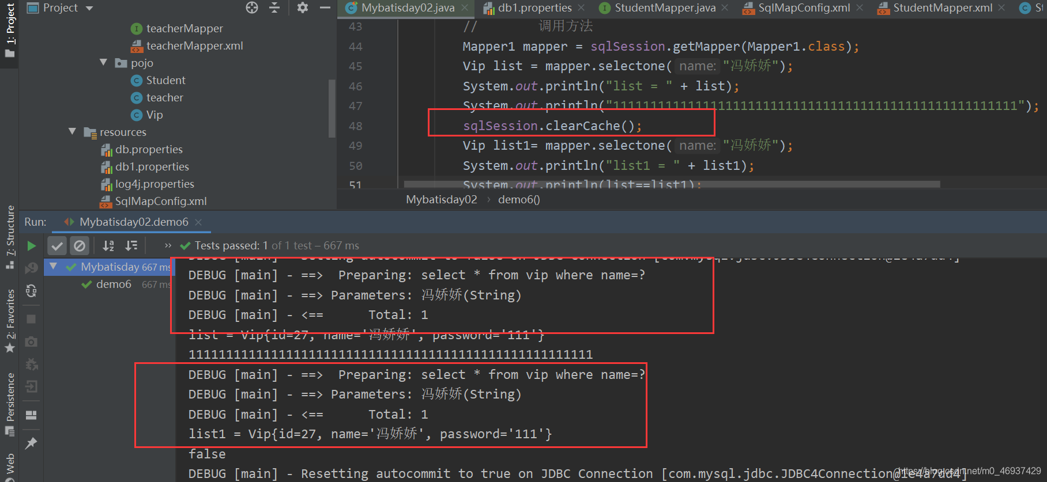The height and width of the screenshot is (482, 1047).
Task: Select the pojo folder icon
Action: coord(120,63)
